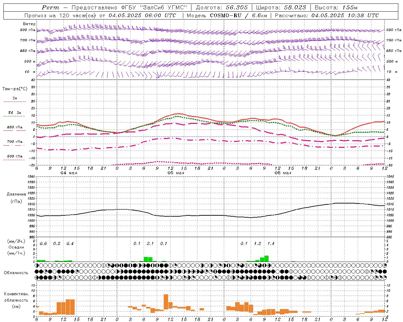This screenshot has width=403, height=322.
Task: Select the "Осадки" precipitation label
Action: pyautogui.click(x=16, y=247)
